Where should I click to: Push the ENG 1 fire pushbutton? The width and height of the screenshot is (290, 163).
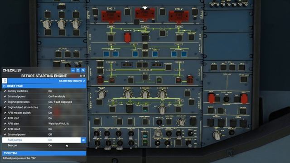click(x=111, y=16)
